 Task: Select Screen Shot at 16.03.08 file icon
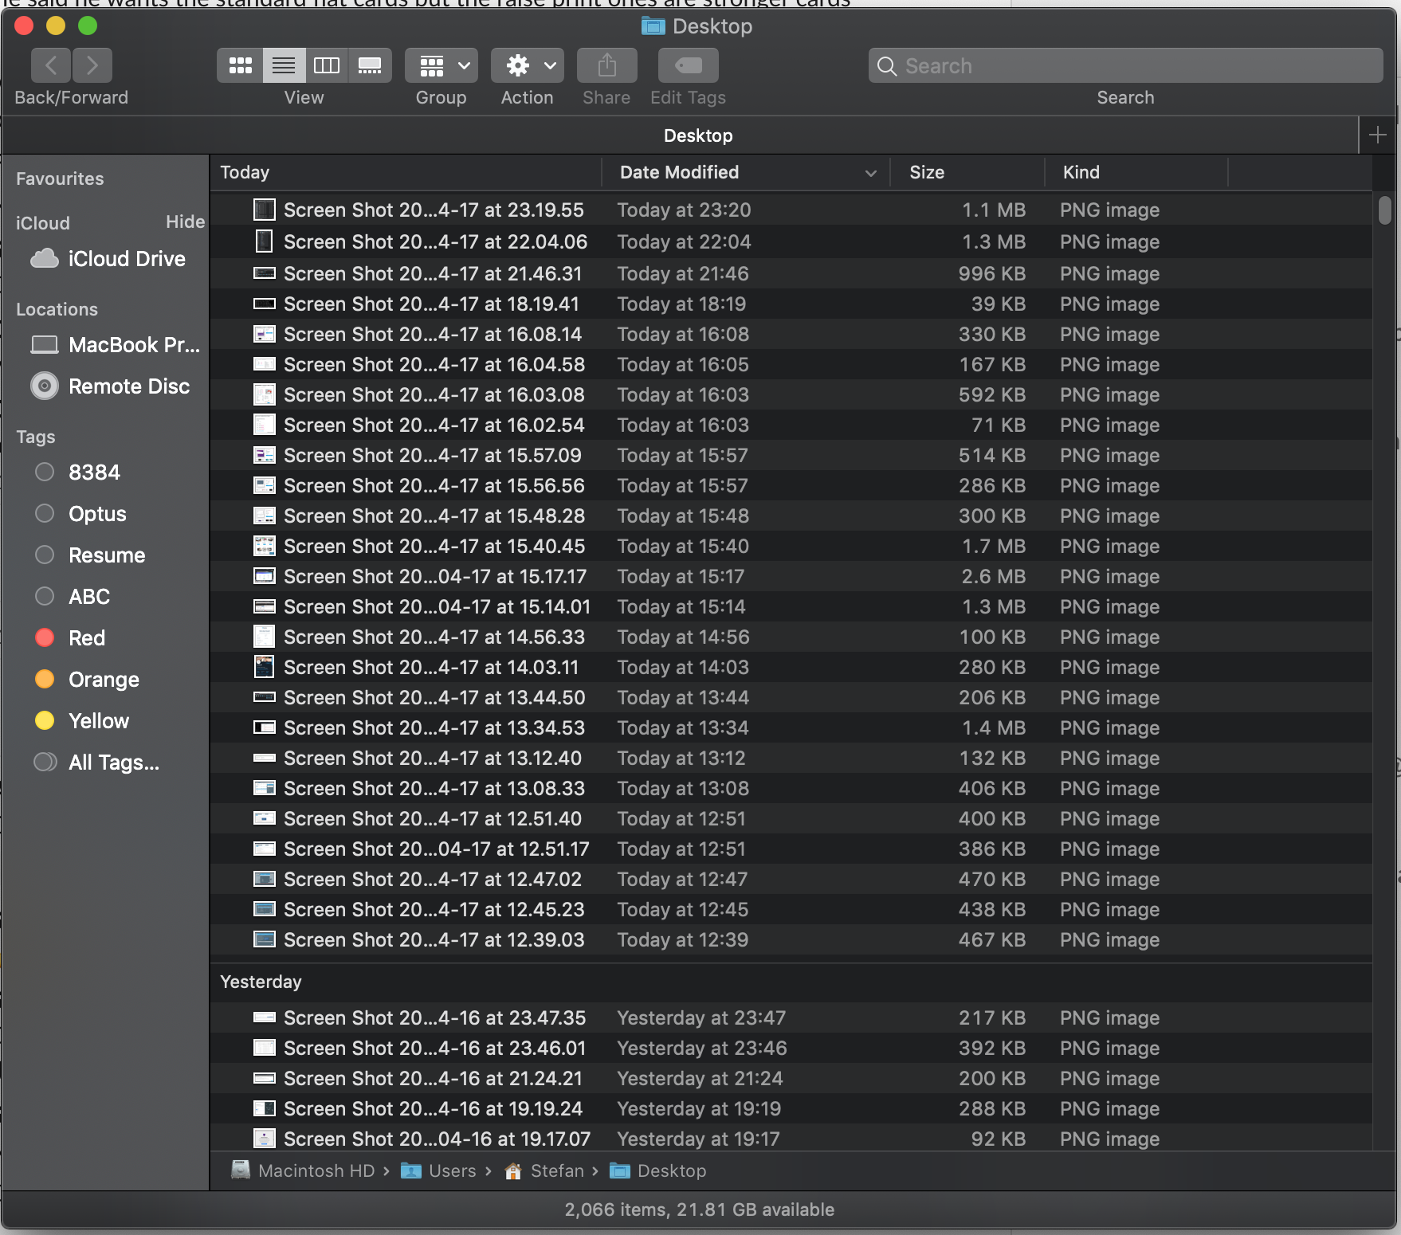pyautogui.click(x=264, y=394)
